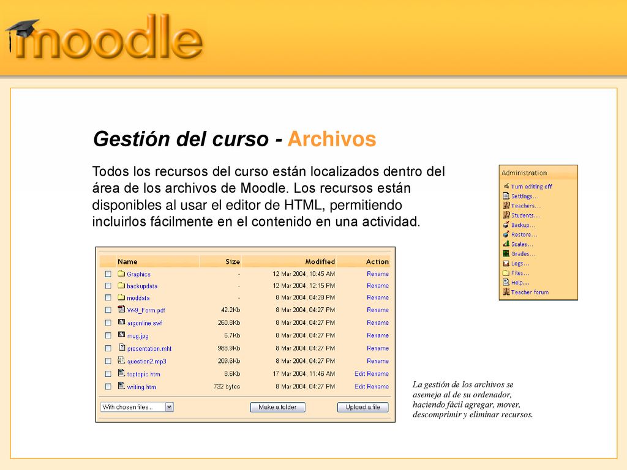Click the Graphics folder icon
Screen dimensions: 627x470
pos(121,274)
